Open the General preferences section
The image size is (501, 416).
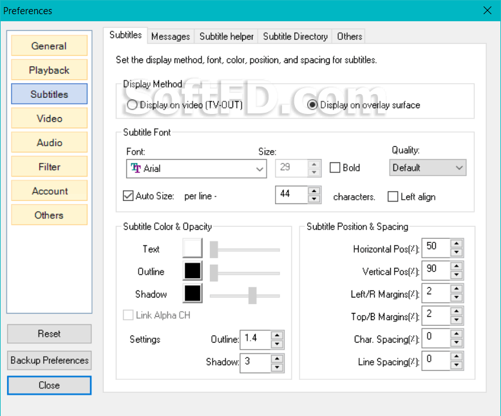point(49,46)
